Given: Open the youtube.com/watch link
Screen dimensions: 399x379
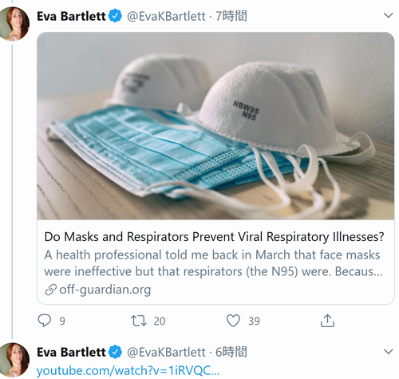Looking at the screenshot, I should click(x=128, y=370).
